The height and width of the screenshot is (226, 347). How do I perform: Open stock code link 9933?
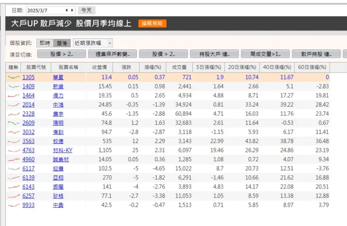click(x=28, y=205)
